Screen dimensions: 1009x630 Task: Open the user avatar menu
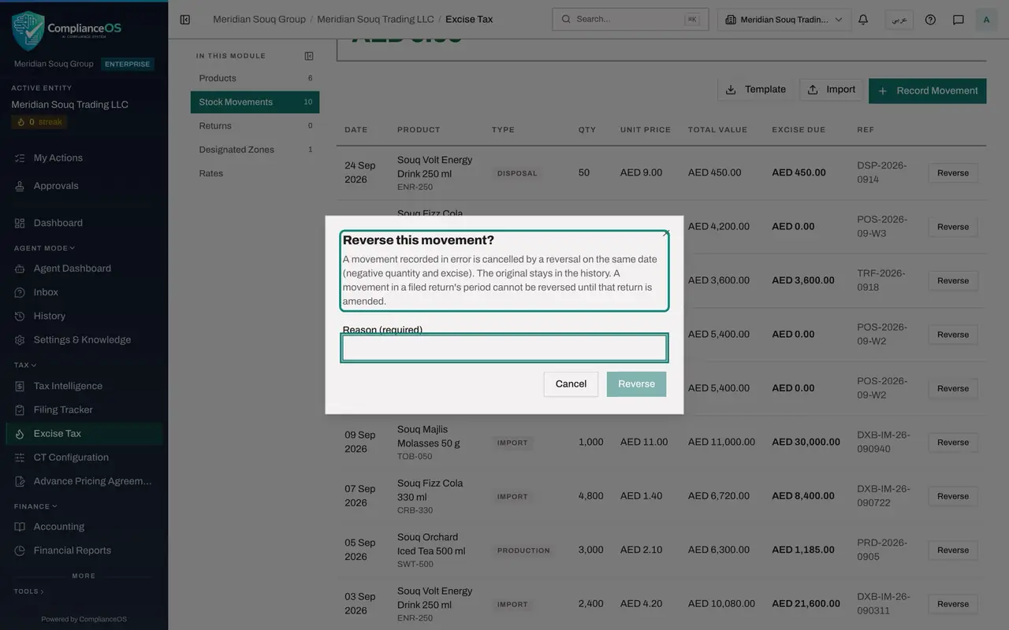[986, 20]
